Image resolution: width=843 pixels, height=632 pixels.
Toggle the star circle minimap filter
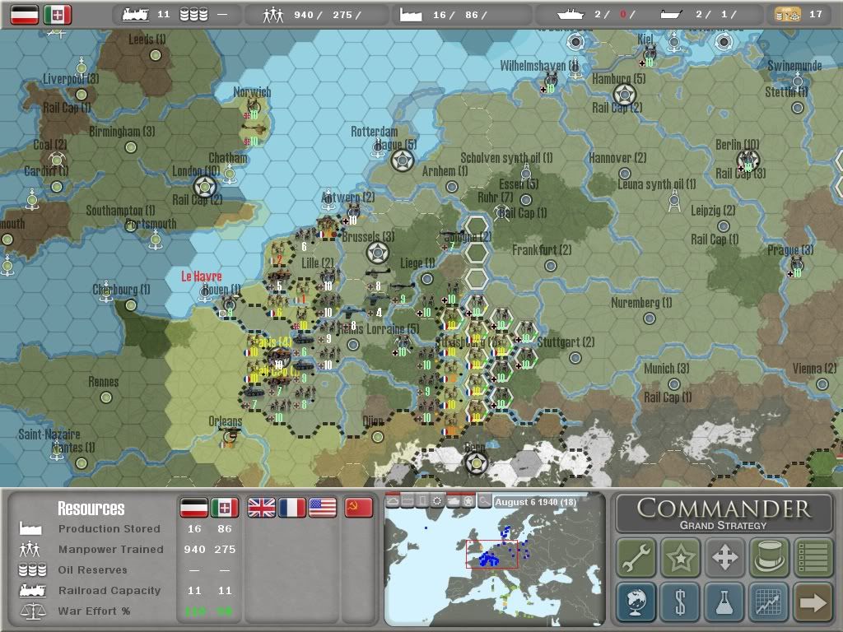(468, 501)
